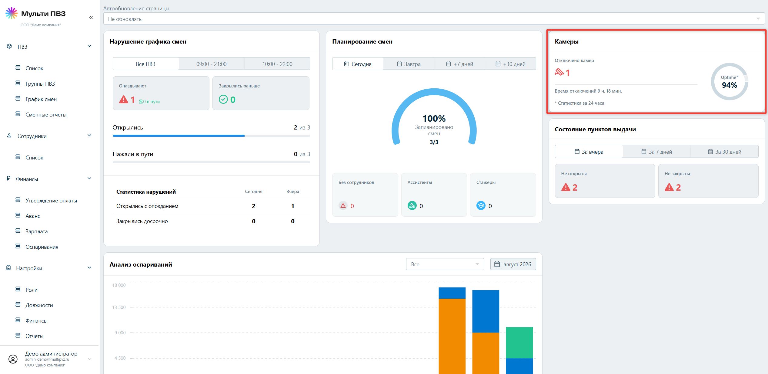768x374 pixels.
Task: Select the Сегодня planning tab
Action: click(x=358, y=64)
